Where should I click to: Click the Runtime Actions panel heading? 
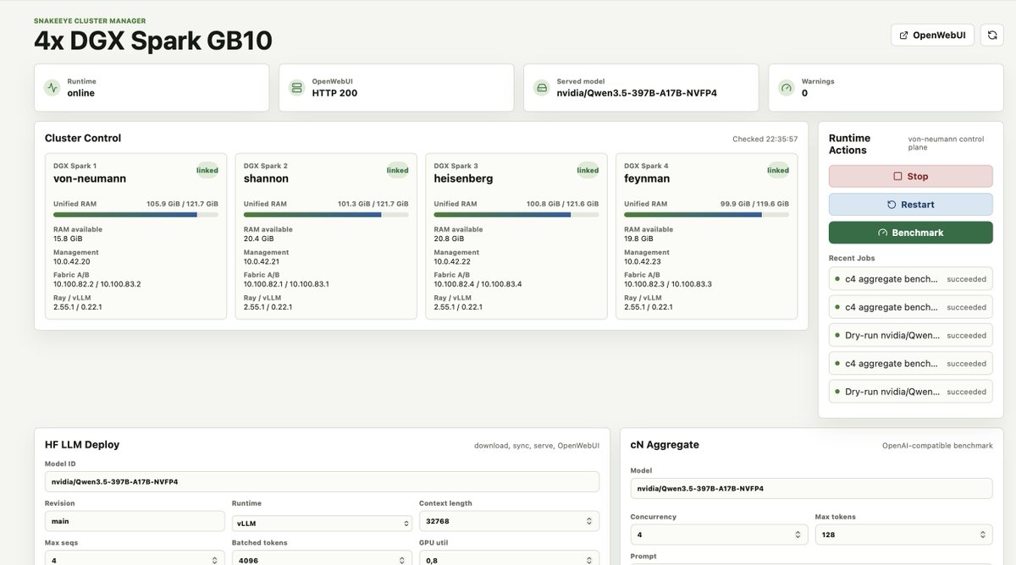(x=849, y=144)
